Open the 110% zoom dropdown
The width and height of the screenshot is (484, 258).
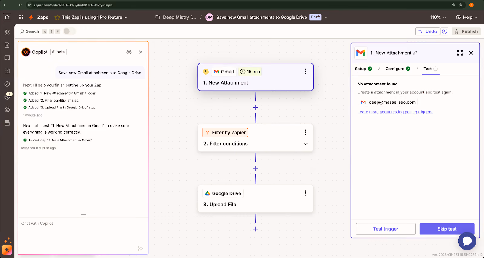click(x=438, y=18)
